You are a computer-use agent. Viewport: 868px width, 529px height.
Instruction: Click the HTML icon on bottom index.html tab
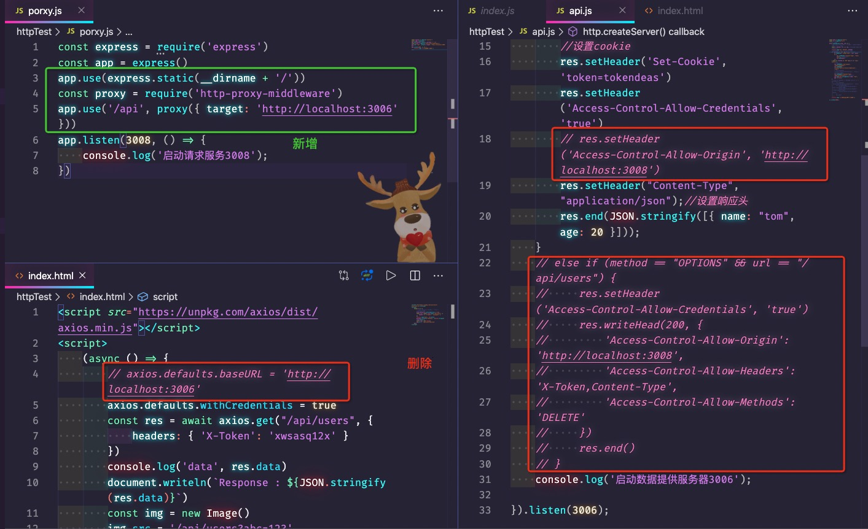(x=19, y=276)
